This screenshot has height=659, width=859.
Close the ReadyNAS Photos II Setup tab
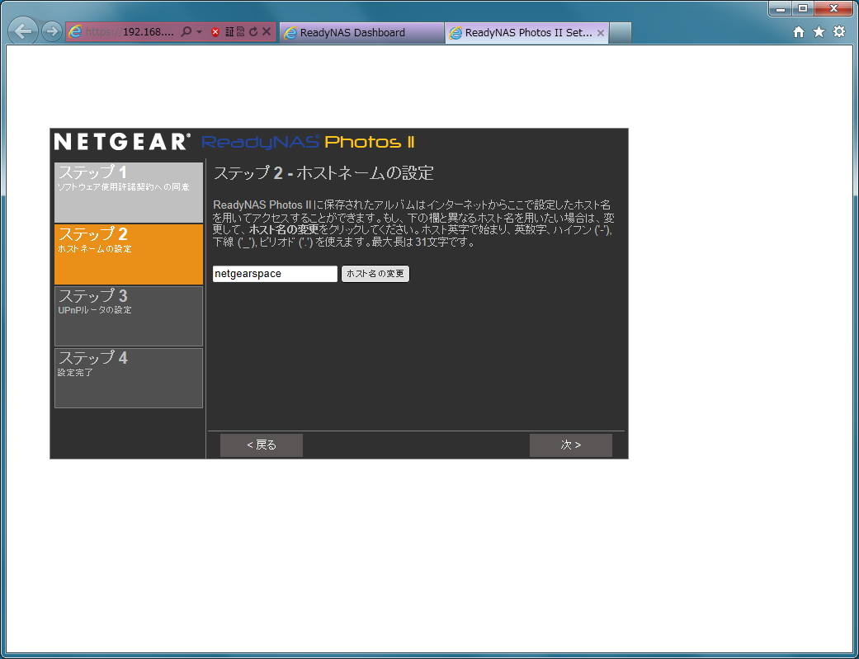click(601, 33)
